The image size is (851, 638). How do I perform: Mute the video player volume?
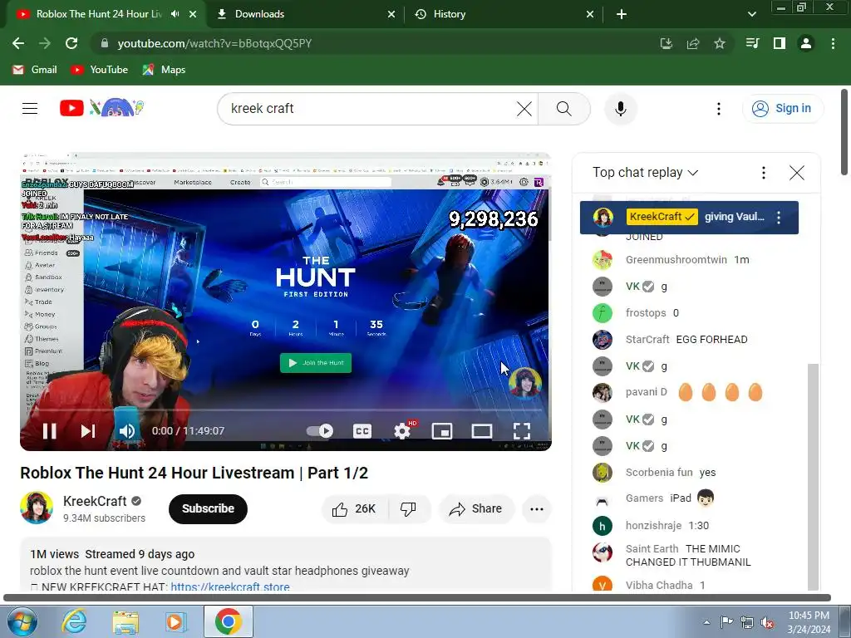coord(126,431)
